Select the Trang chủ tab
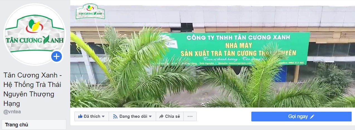The width and height of the screenshot is (355, 130). coord(34,125)
